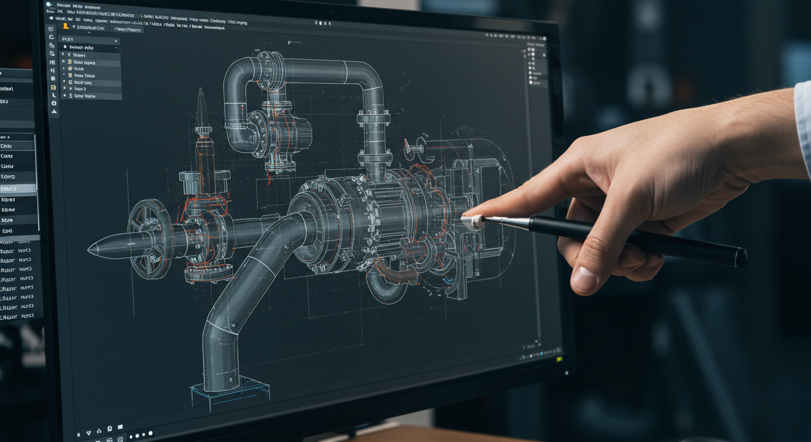The image size is (811, 442).
Task: Click the document icon in bottom status bar
Action: point(109,428)
